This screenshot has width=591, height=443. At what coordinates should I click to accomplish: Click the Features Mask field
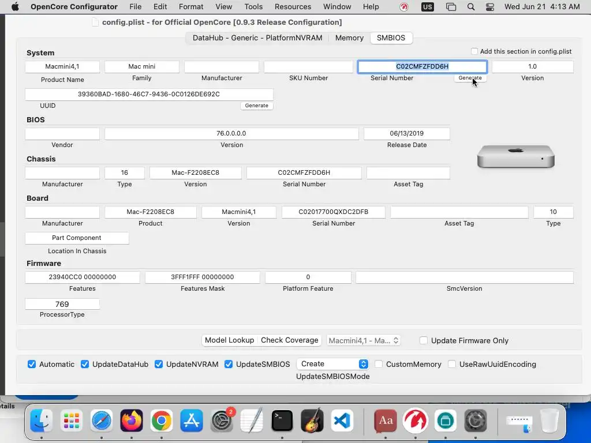[203, 277]
